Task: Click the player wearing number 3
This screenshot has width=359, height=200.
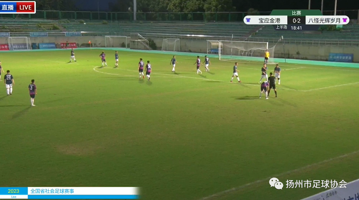Action: [x=32, y=92]
